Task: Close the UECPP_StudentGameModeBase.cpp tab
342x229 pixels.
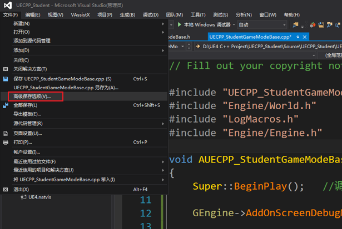Action: click(305, 37)
